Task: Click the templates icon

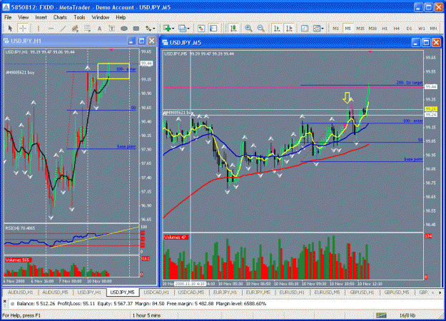Action: pyautogui.click(x=316, y=28)
